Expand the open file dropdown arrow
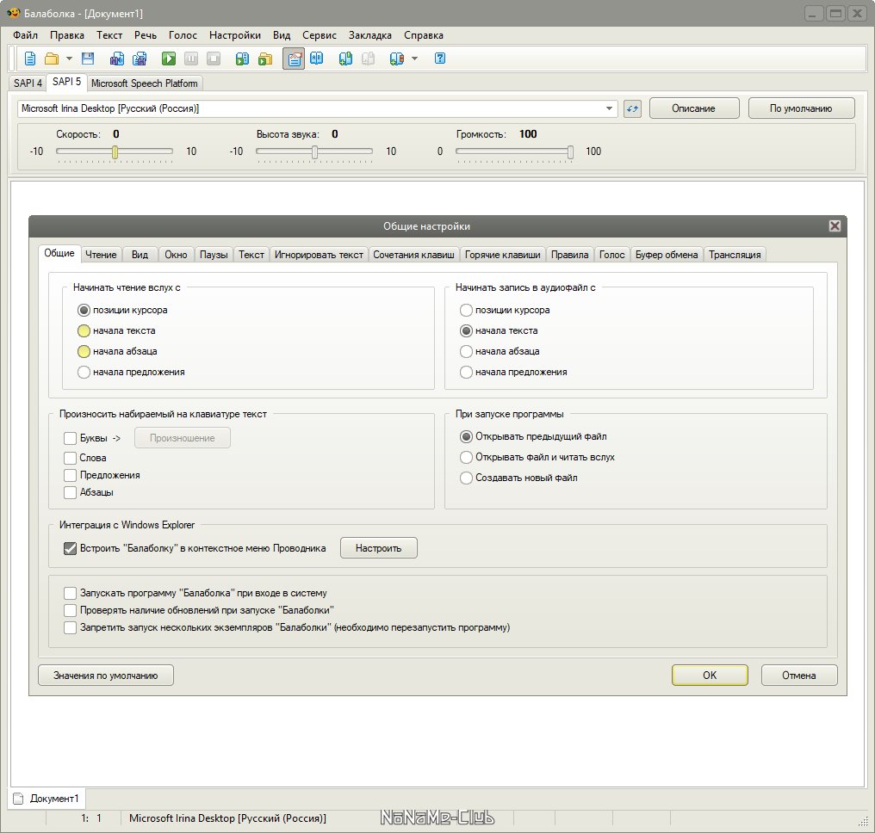Image resolution: width=875 pixels, height=833 pixels. 69,59
